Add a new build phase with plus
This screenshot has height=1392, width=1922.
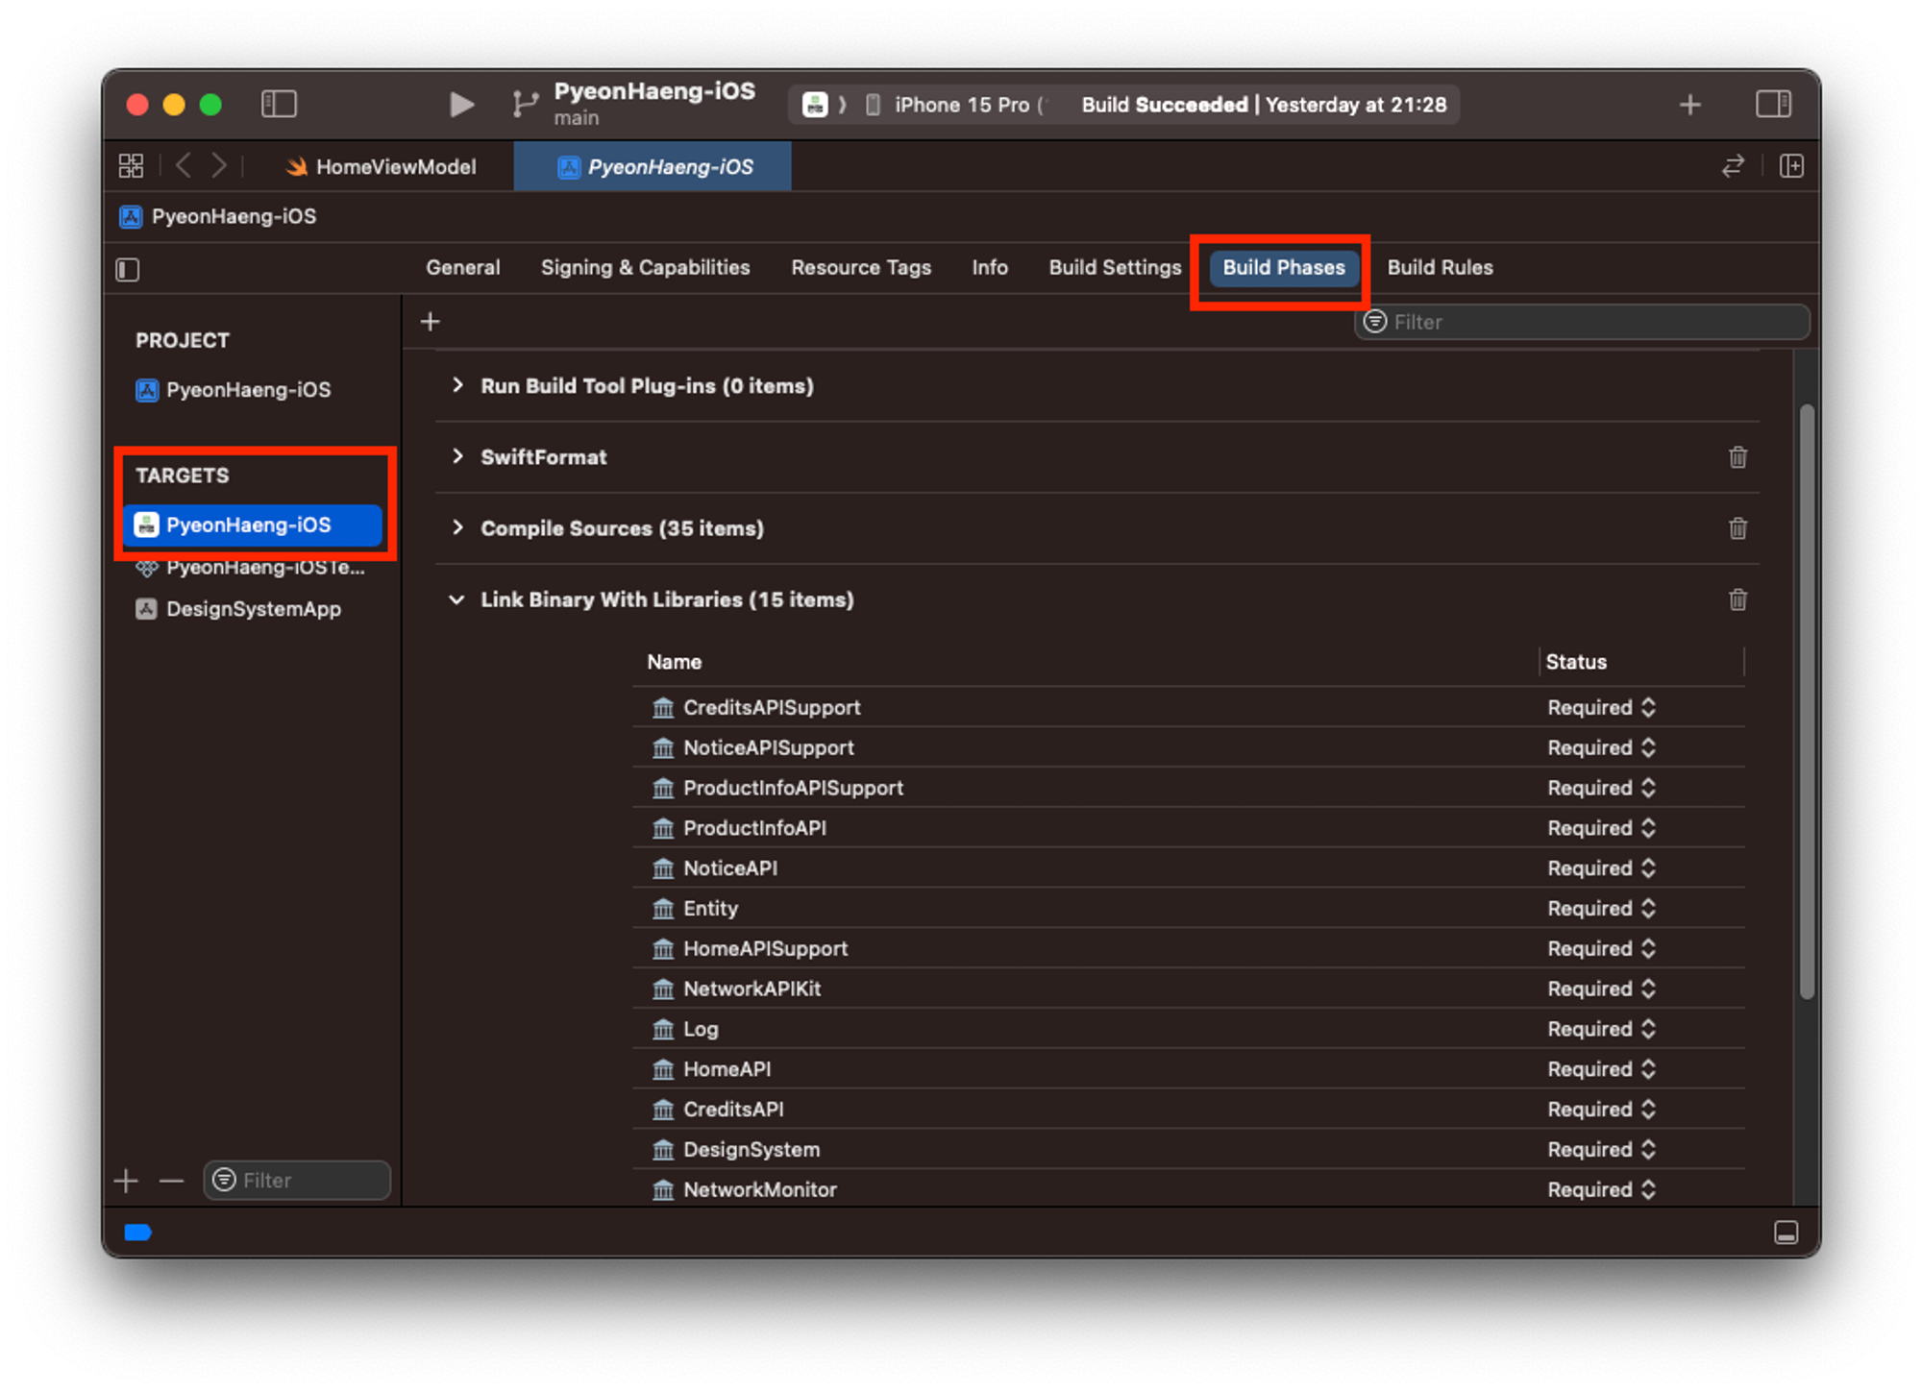[x=431, y=322]
